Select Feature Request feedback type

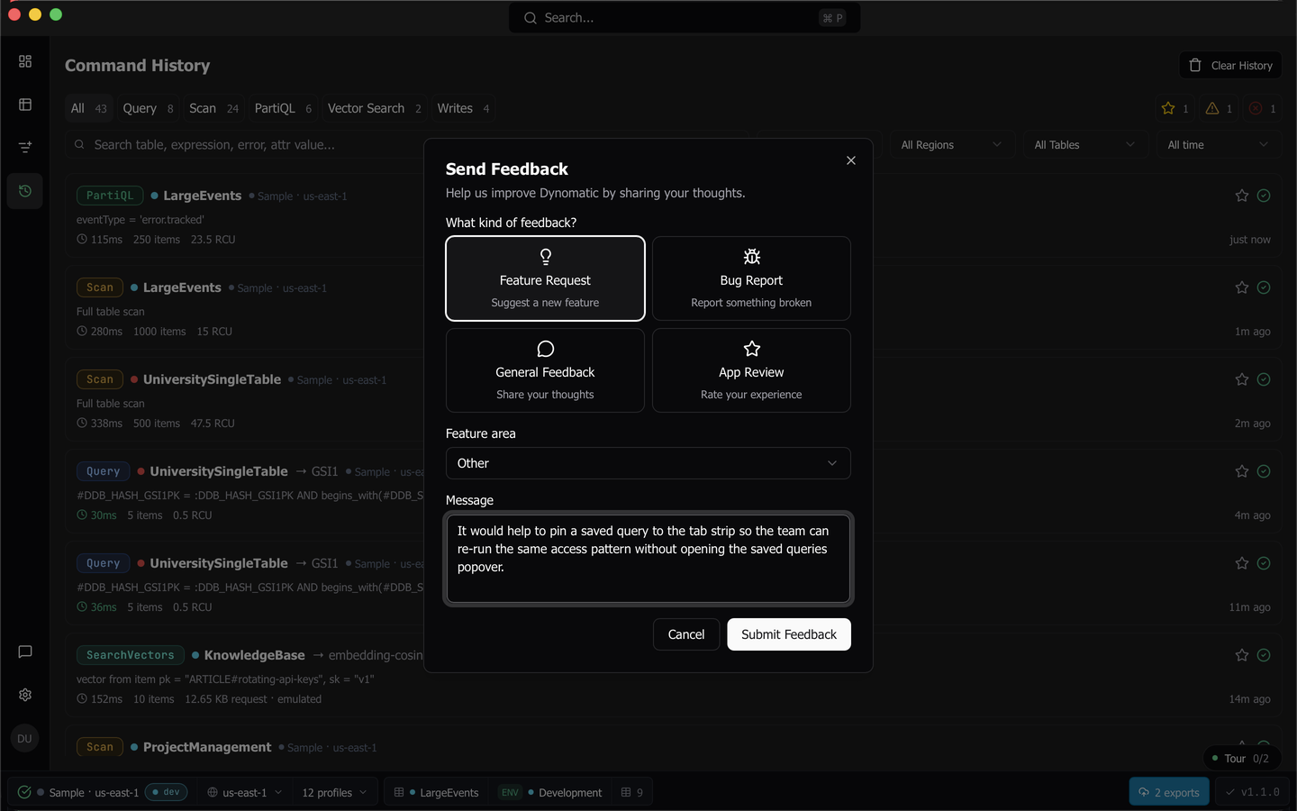(x=545, y=278)
